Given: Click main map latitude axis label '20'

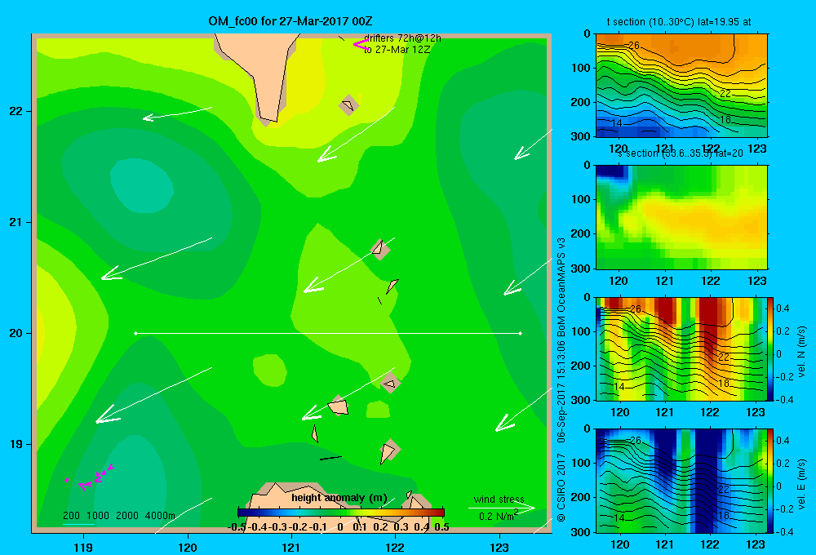Looking at the screenshot, I should tap(16, 333).
